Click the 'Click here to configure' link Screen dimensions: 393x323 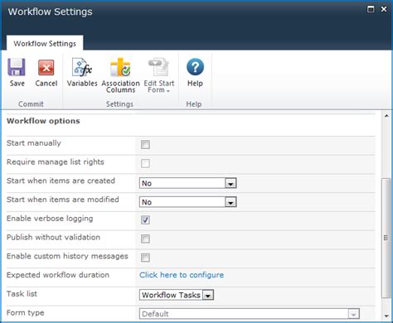click(182, 275)
